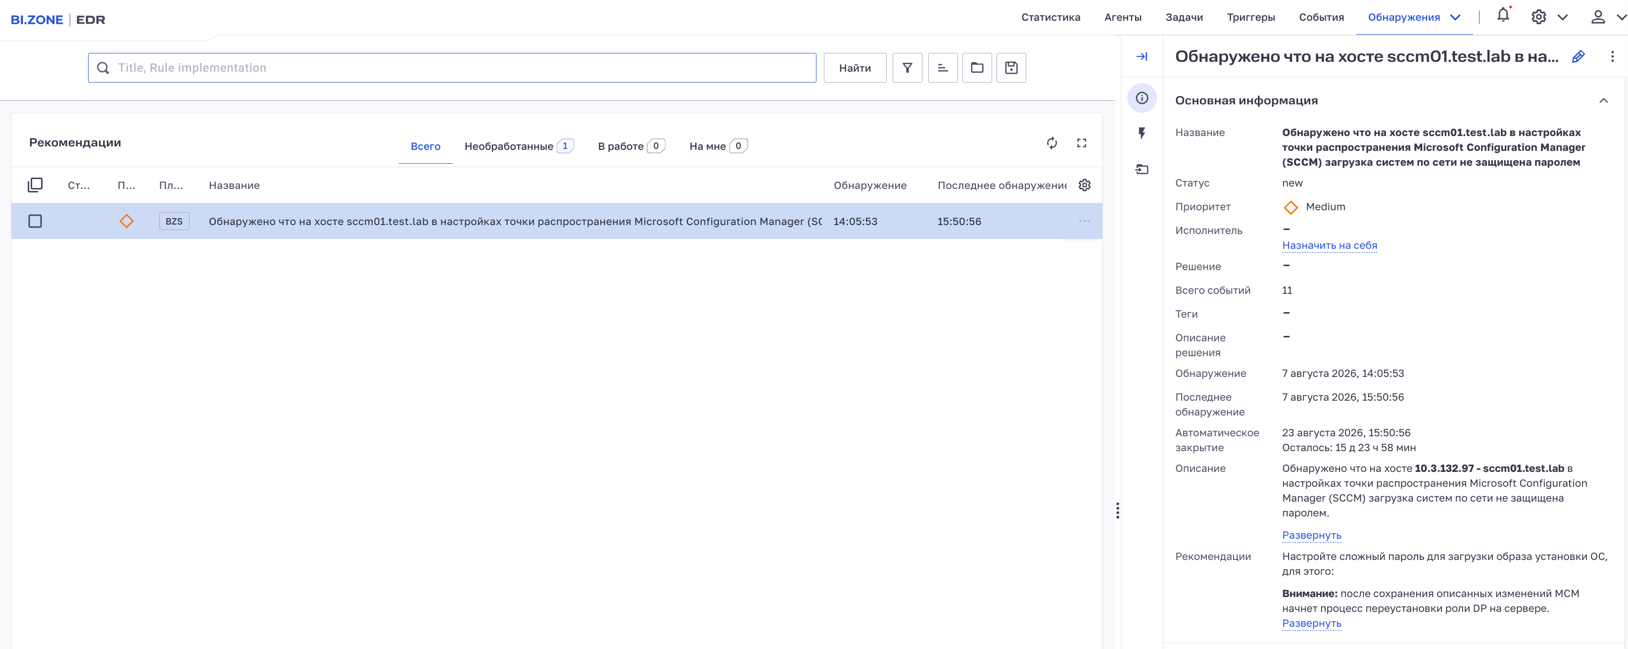This screenshot has height=649, width=1628.
Task: Open the user profile icon
Action: click(1598, 17)
